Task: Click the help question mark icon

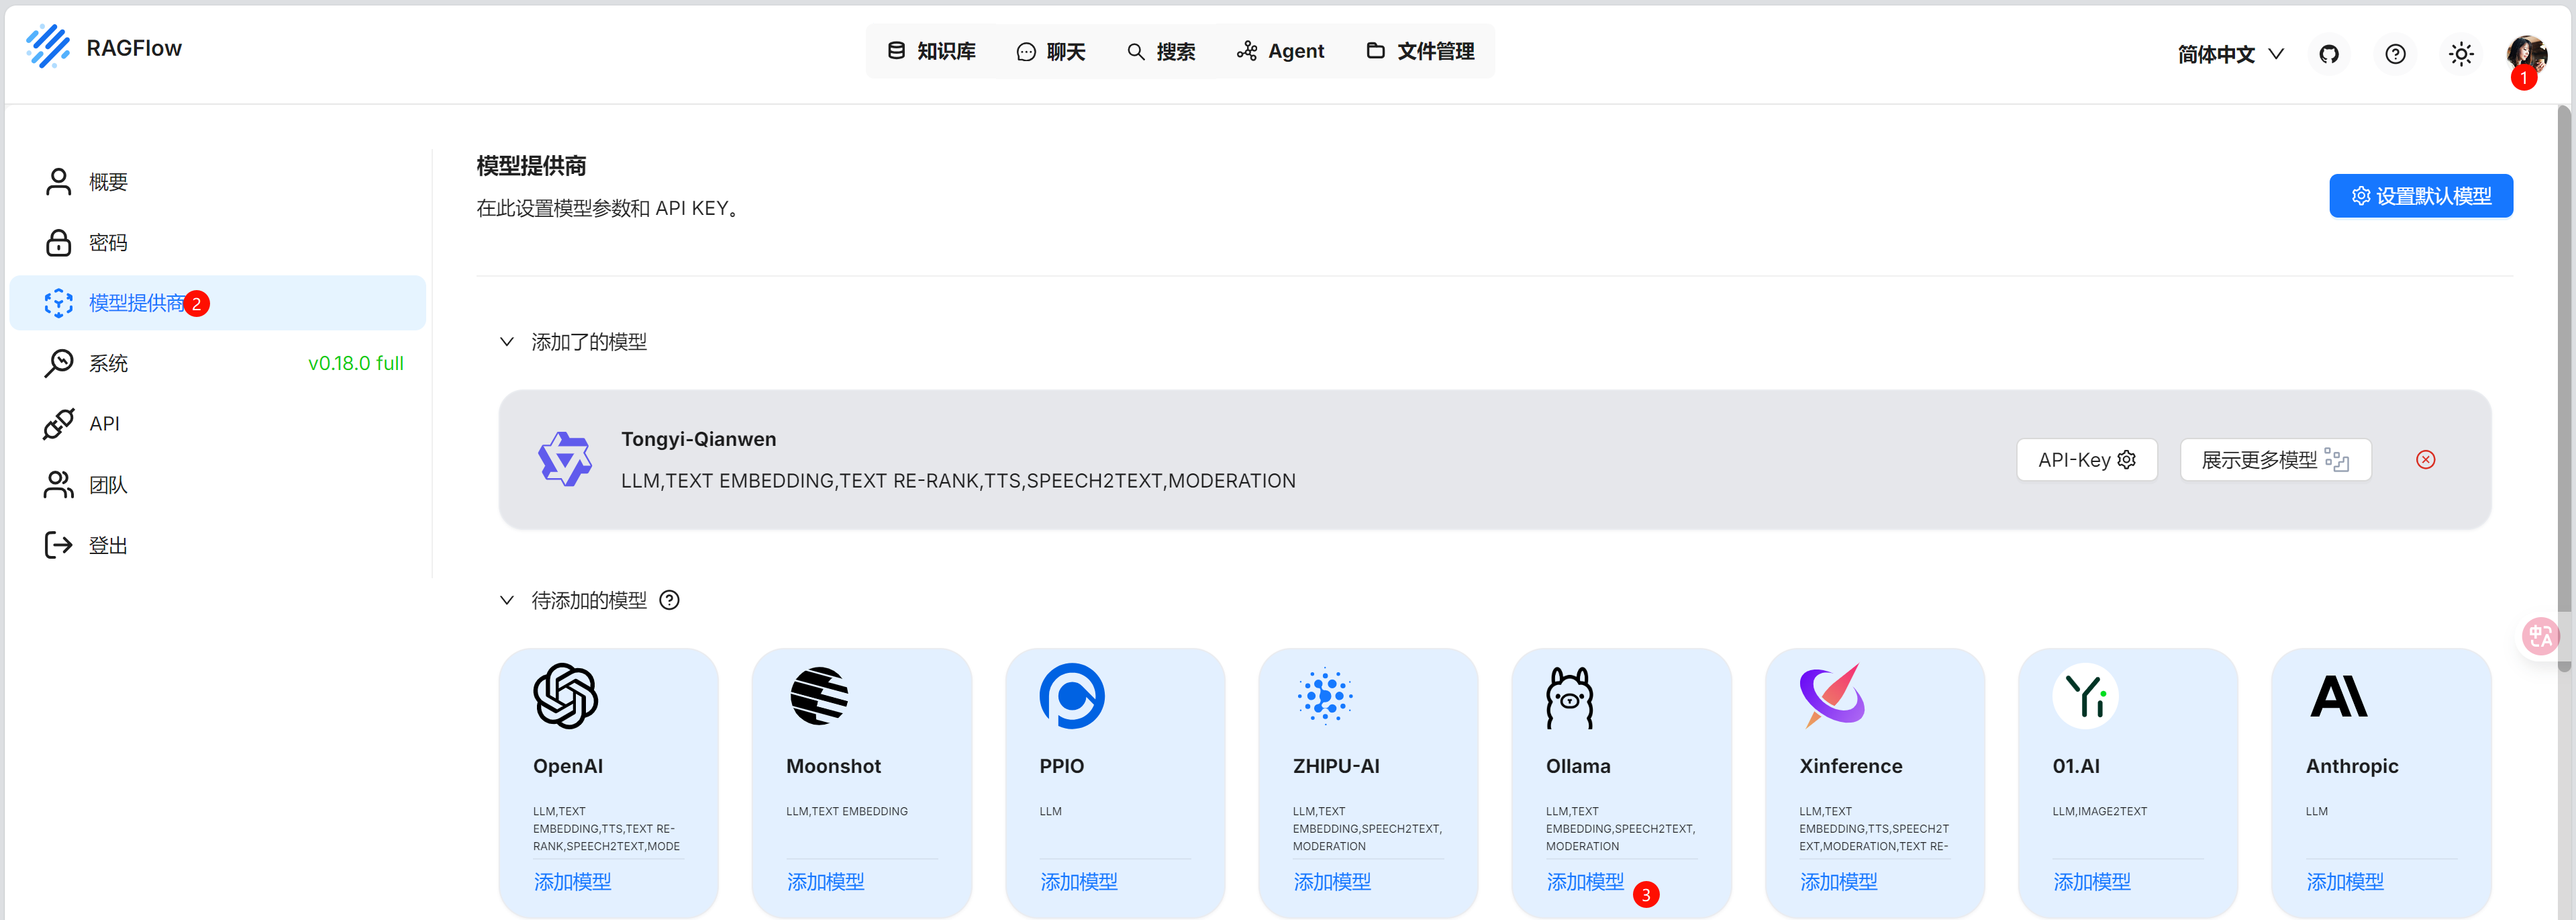Action: coord(2395,54)
